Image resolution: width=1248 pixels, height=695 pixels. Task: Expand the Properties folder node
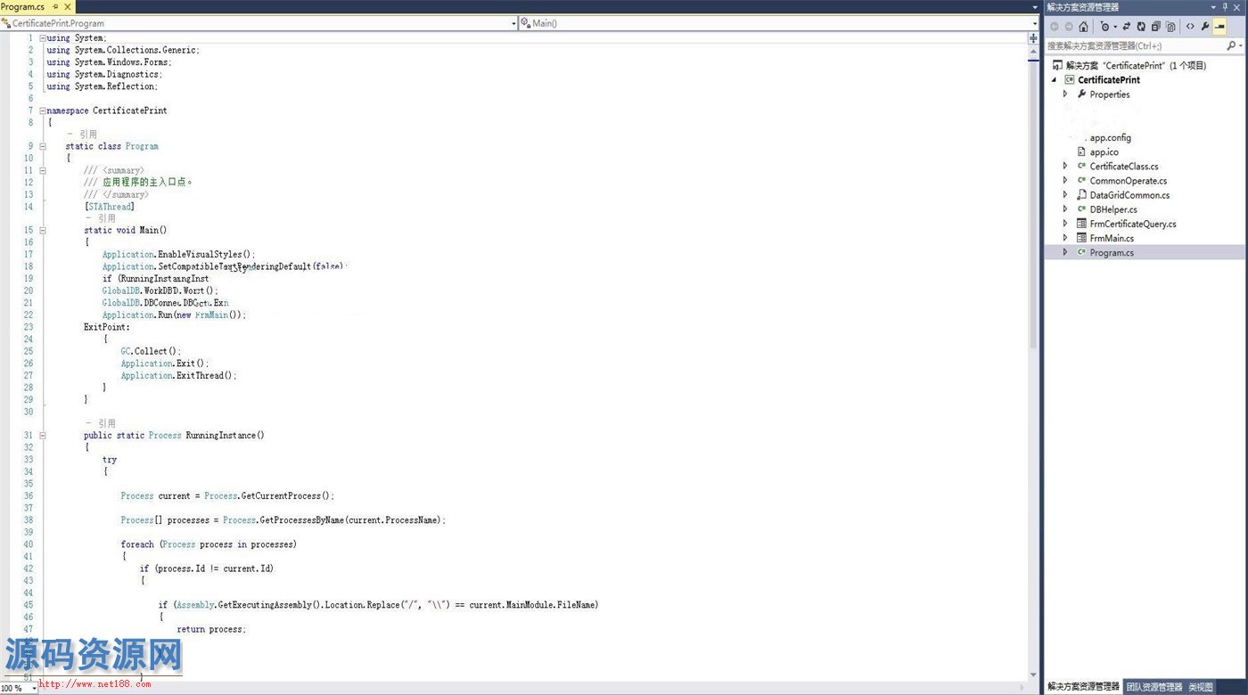tap(1064, 94)
